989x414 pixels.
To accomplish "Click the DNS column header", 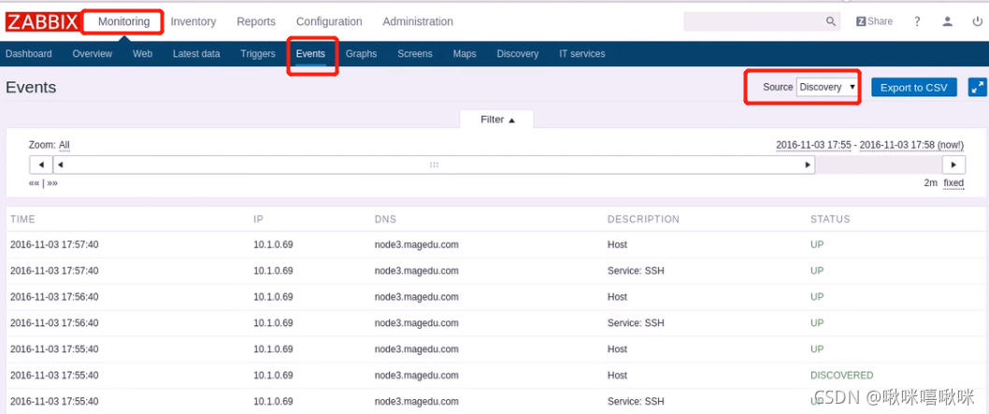I will [x=385, y=220].
